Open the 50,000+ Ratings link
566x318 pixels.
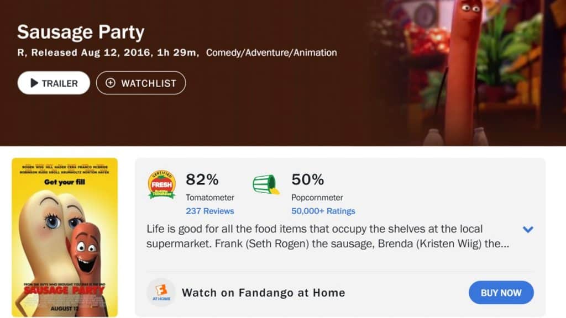(323, 211)
